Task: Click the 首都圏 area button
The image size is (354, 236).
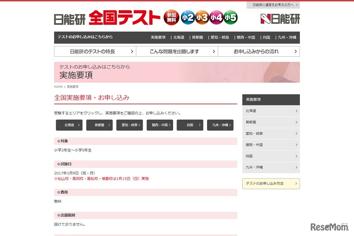Action: pos(100,125)
